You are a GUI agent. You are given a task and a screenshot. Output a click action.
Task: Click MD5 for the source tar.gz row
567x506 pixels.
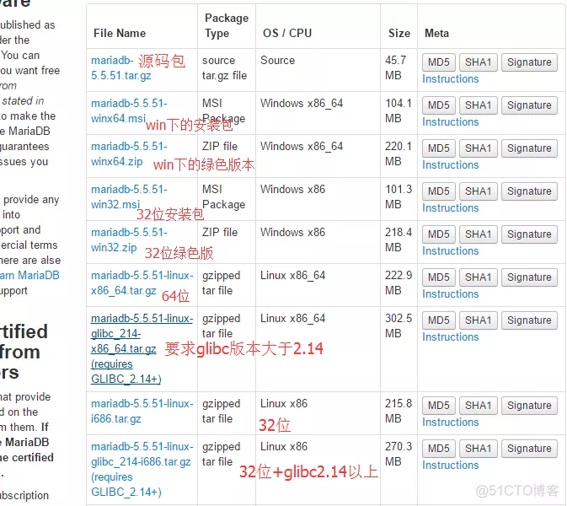tap(439, 62)
